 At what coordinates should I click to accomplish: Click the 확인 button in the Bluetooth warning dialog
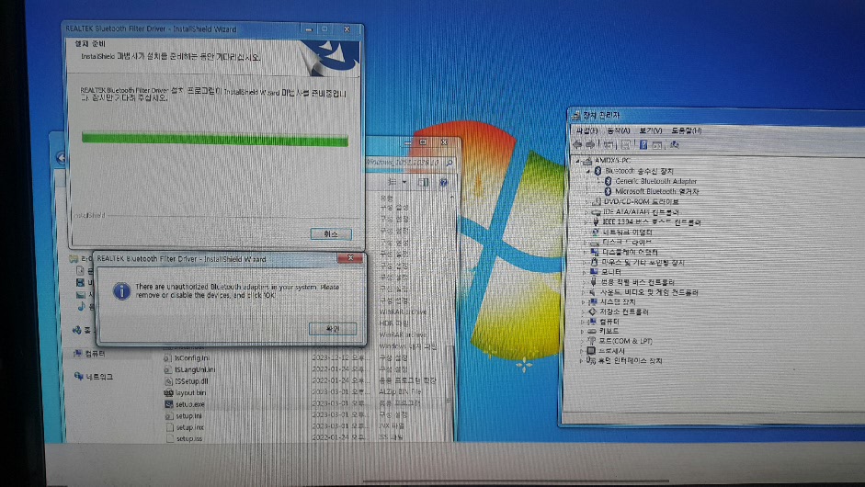[332, 329]
